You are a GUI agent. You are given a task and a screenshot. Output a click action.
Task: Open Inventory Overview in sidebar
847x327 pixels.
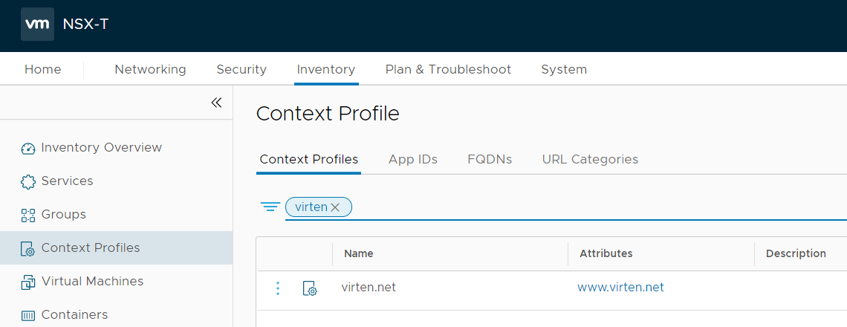click(x=102, y=148)
